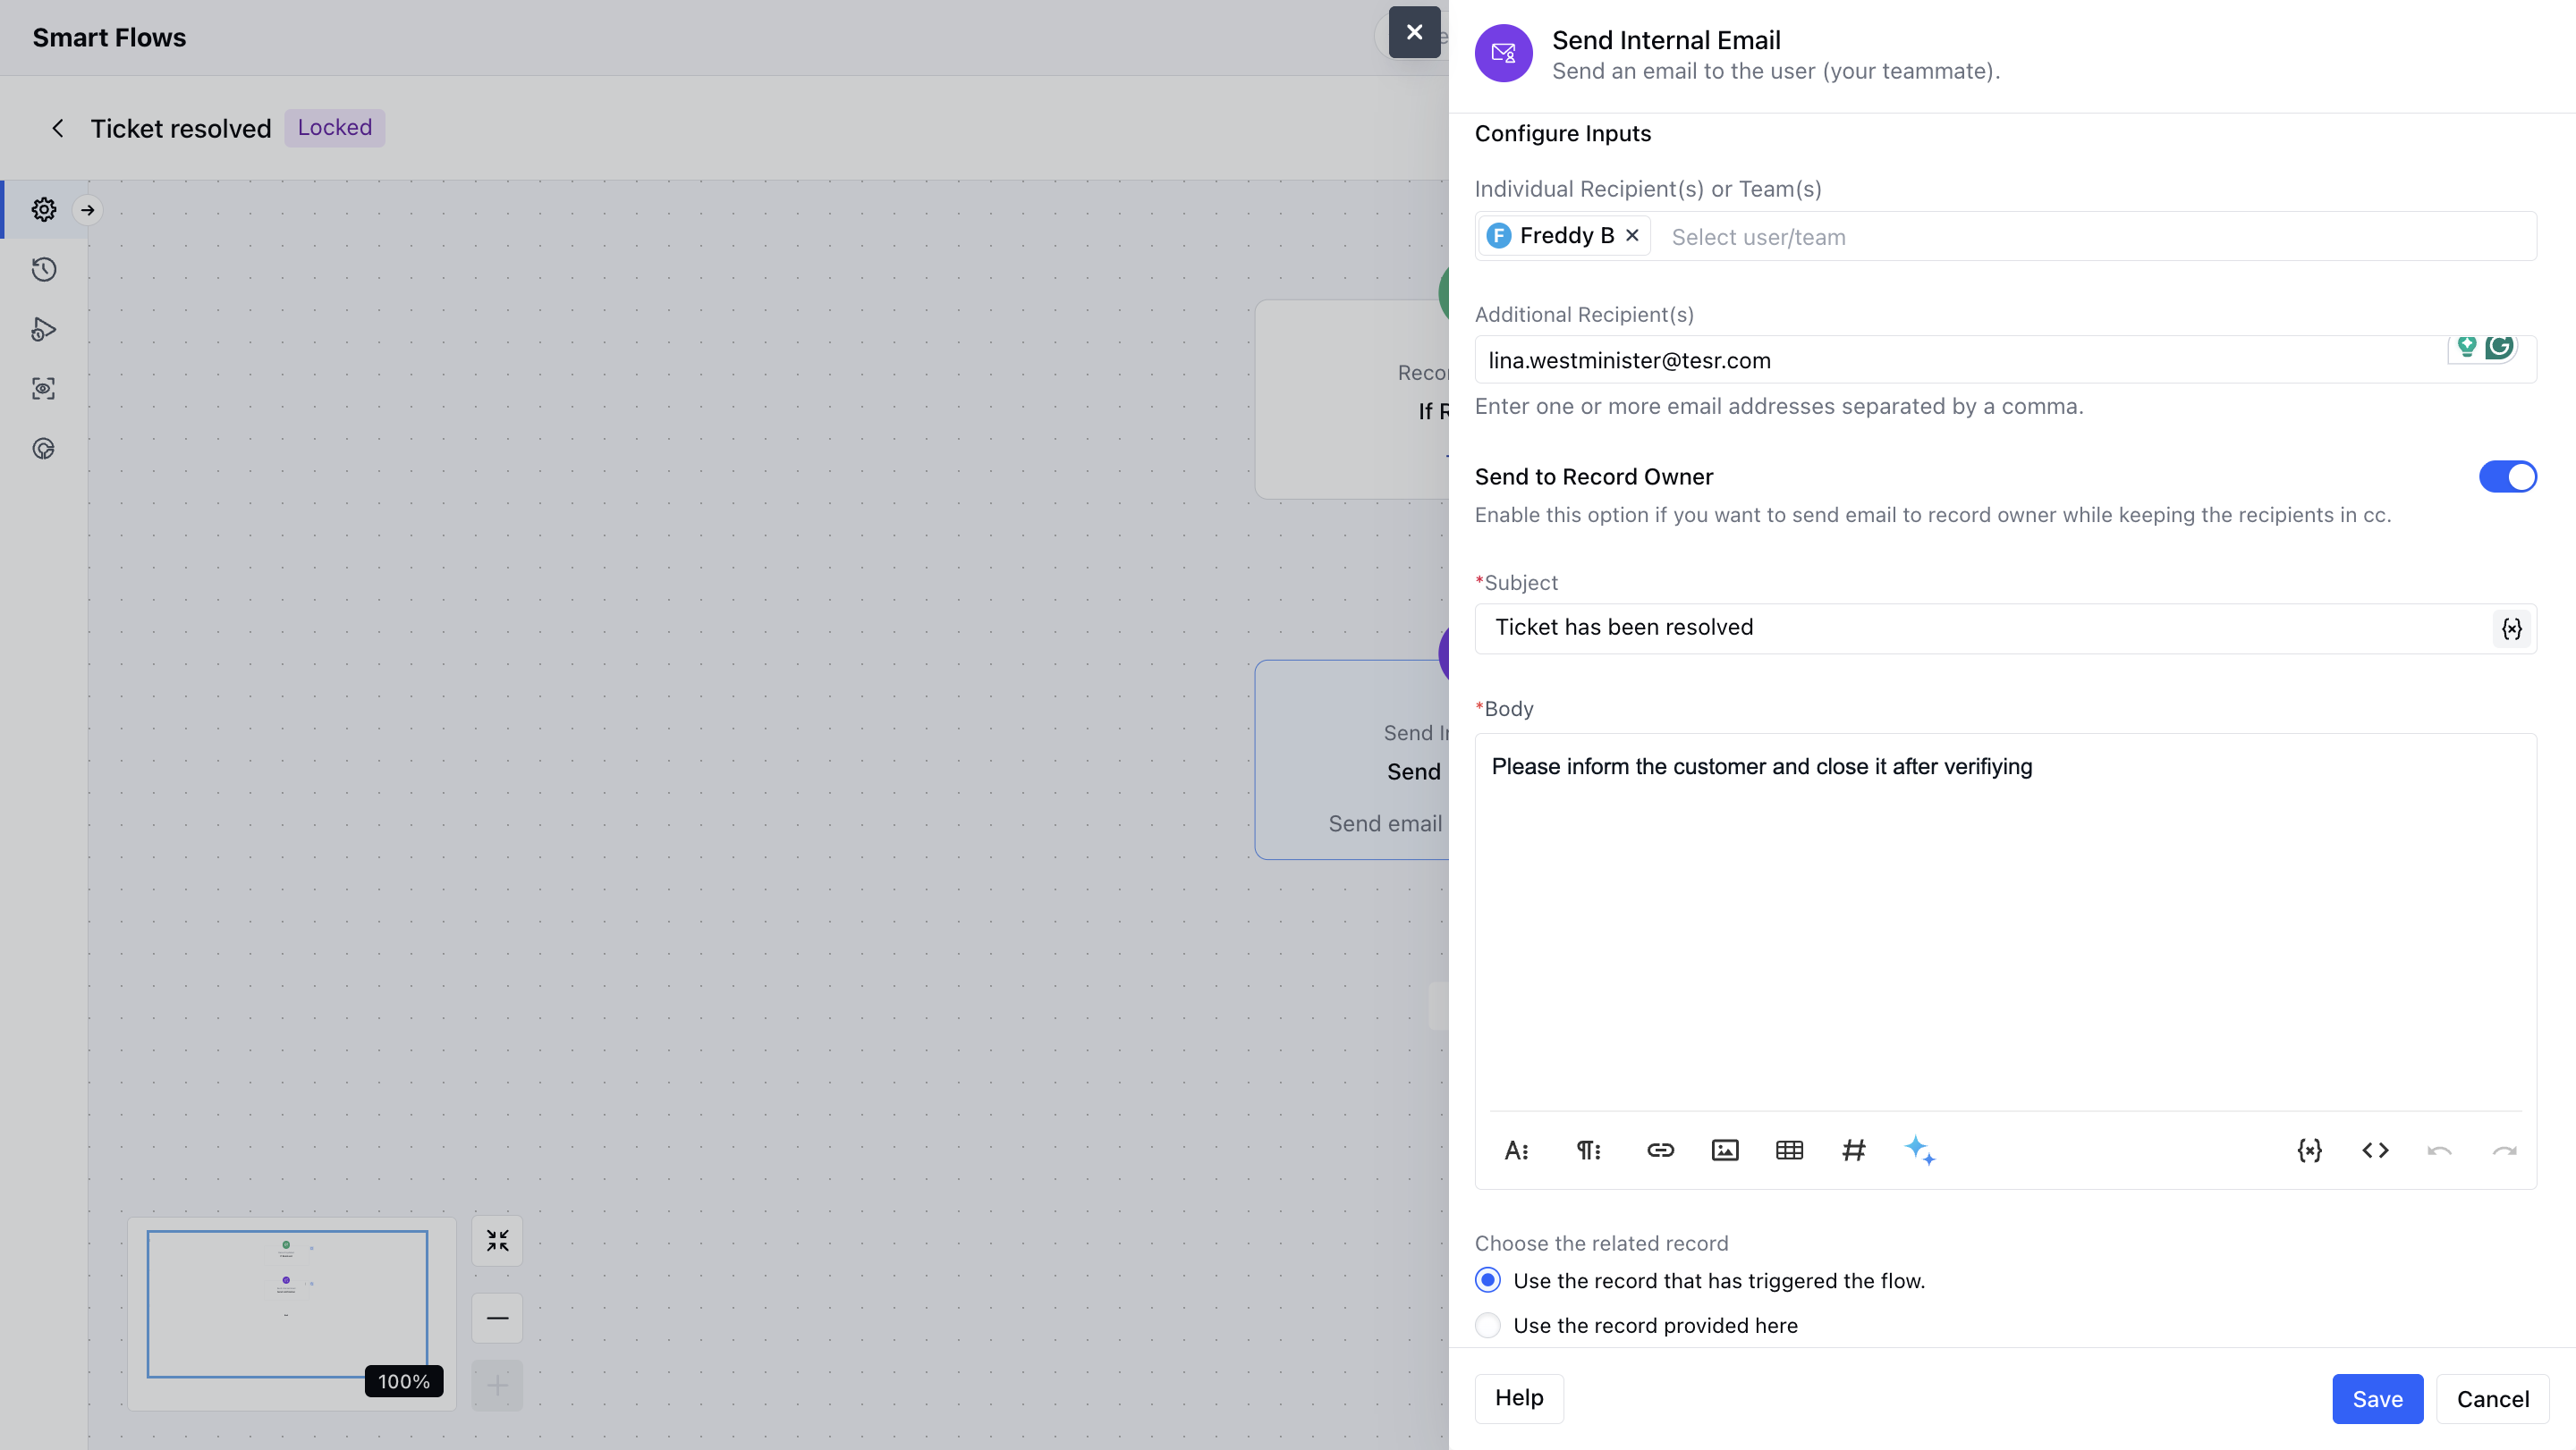Close the Send Internal Email panel
Viewport: 2576px width, 1450px height.
1414,32
